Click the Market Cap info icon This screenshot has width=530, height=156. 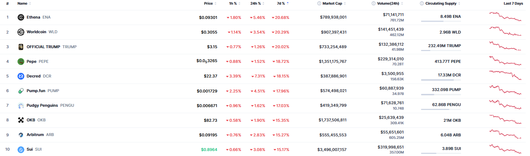click(x=319, y=4)
